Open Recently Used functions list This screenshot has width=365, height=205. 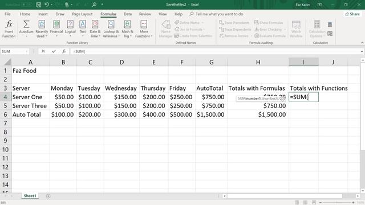pyautogui.click(x=42, y=29)
